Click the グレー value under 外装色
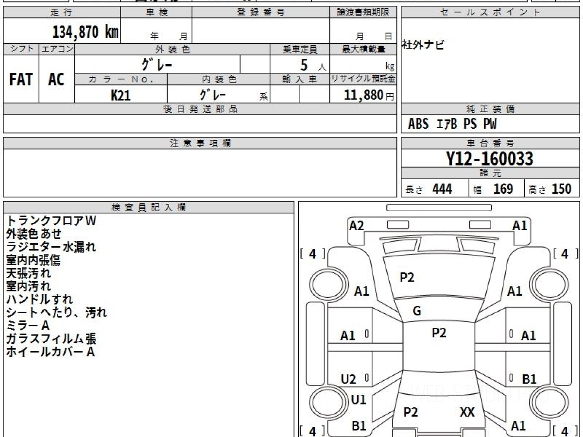583x437 pixels. (x=157, y=64)
